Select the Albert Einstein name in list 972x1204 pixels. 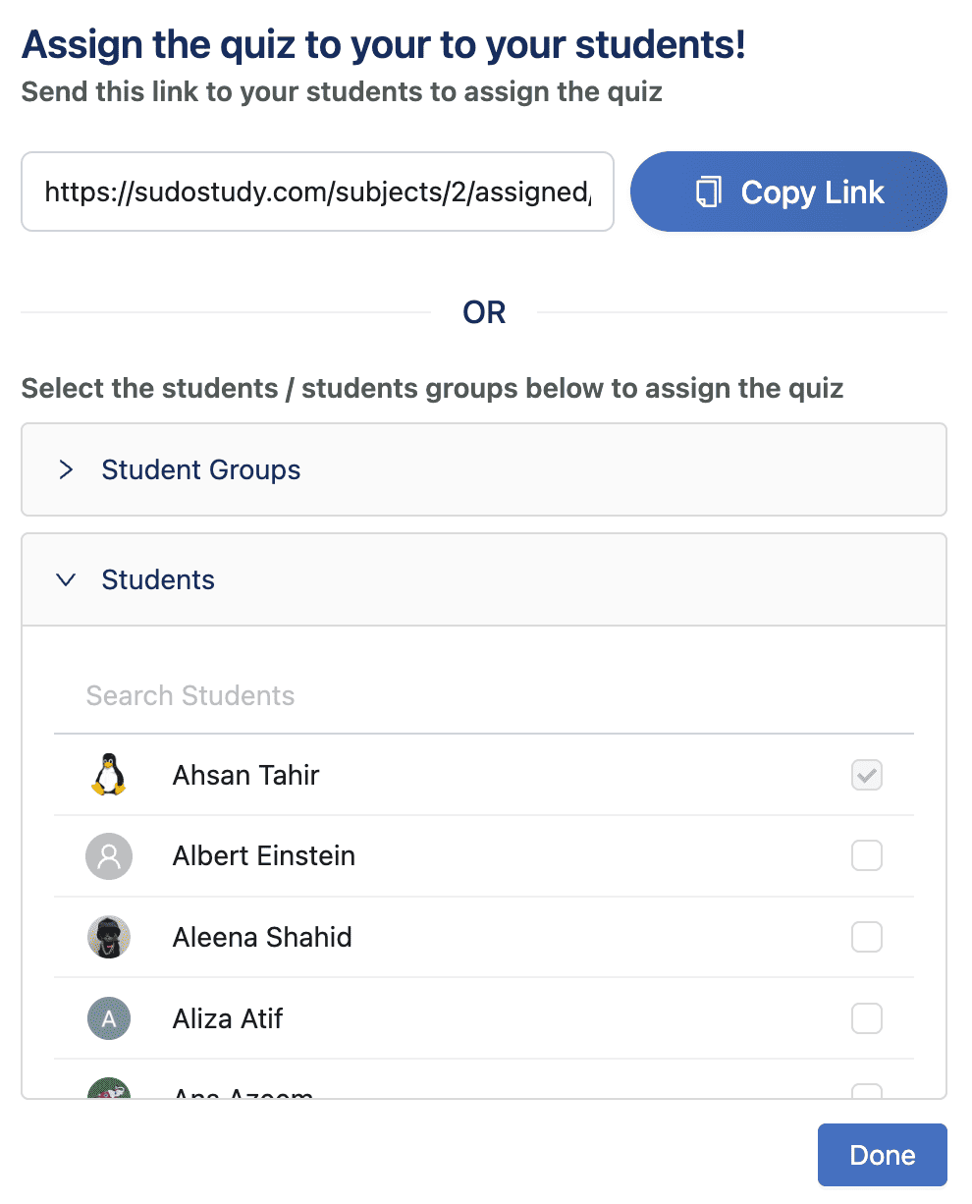[263, 855]
